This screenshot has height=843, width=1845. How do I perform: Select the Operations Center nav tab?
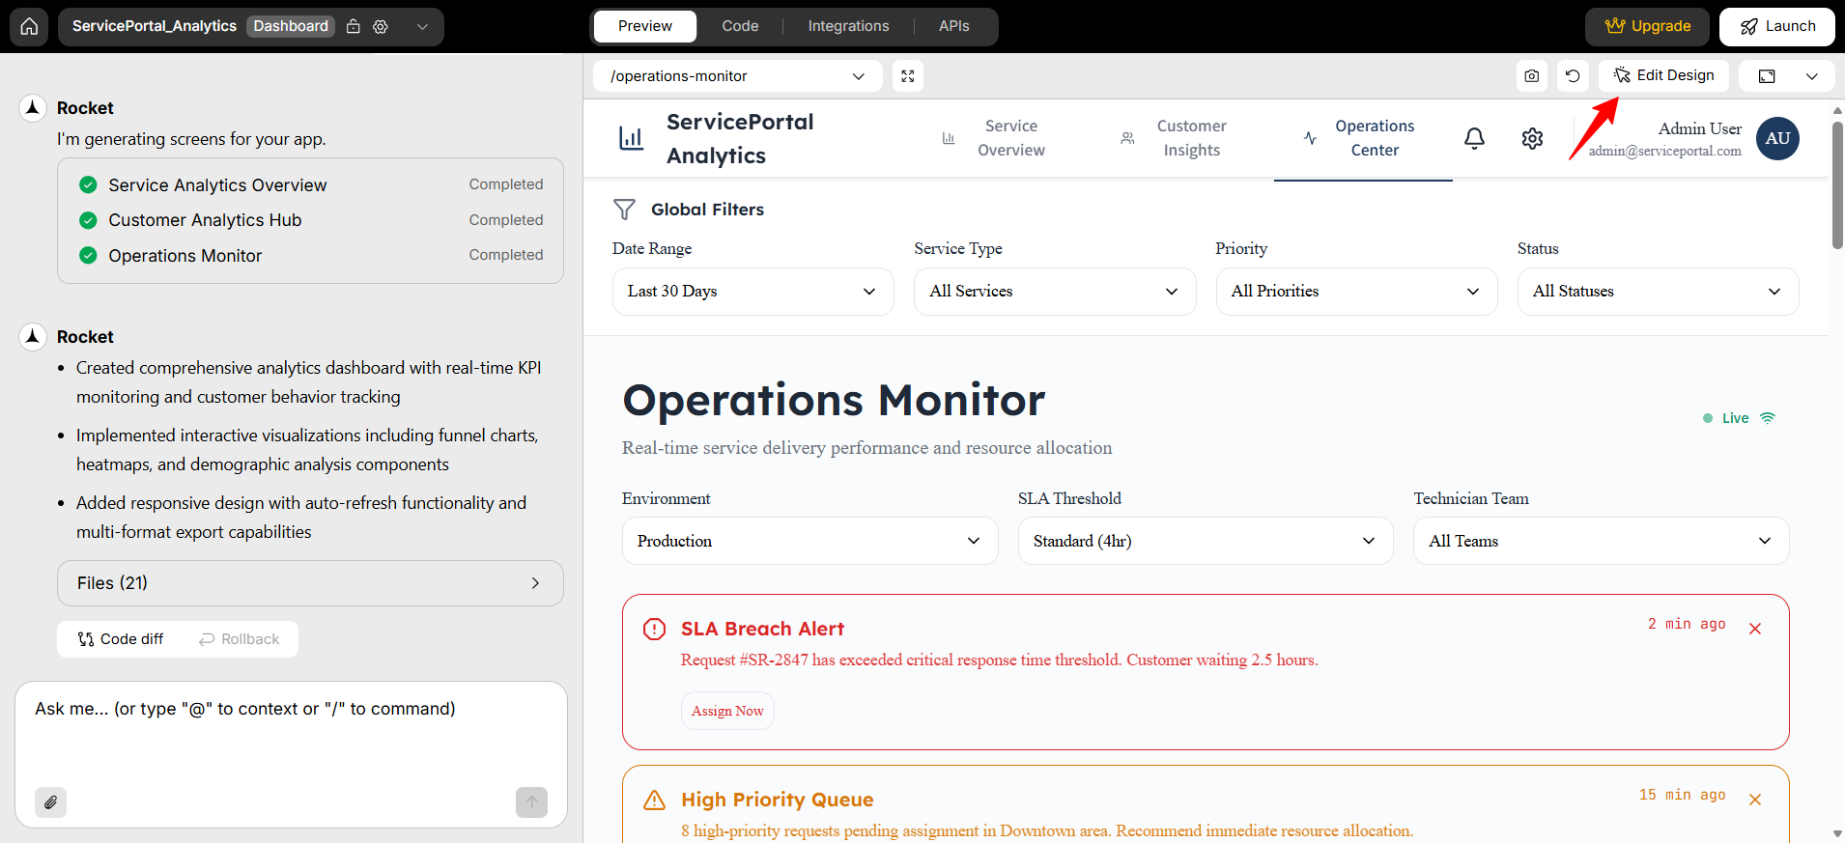click(1363, 138)
